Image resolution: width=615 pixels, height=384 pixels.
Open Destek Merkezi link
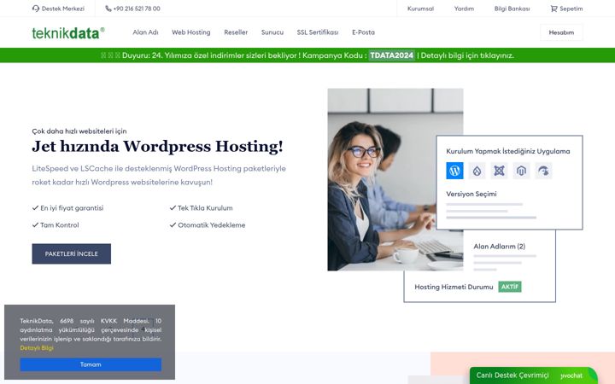tap(62, 9)
